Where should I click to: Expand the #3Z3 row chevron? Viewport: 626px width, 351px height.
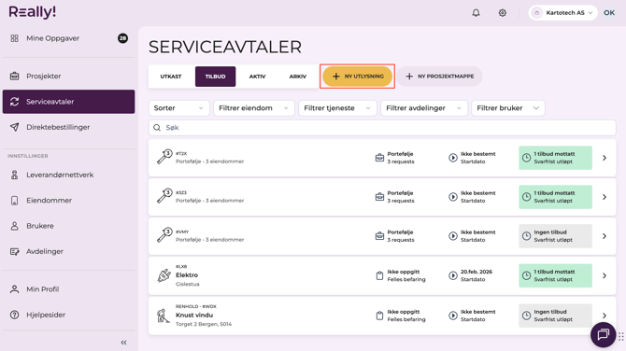(605, 197)
